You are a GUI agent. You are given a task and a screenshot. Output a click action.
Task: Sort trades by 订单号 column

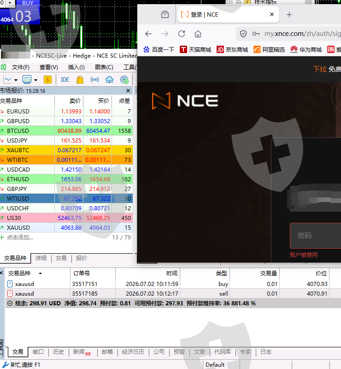tap(93, 274)
